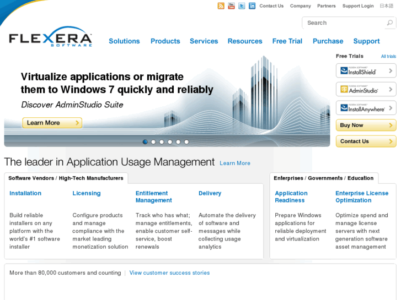Click the Twitter icon in header
Viewport: 401px width, 300px height.
click(x=242, y=6)
